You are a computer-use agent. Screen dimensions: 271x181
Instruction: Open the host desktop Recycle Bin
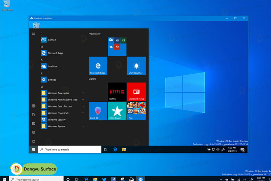[7, 5]
